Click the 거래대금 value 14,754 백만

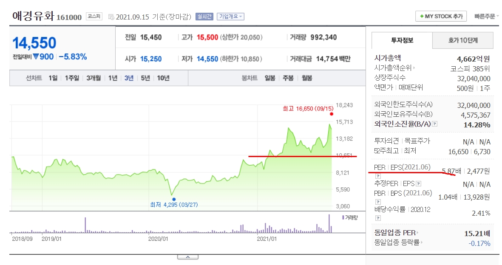(333, 59)
